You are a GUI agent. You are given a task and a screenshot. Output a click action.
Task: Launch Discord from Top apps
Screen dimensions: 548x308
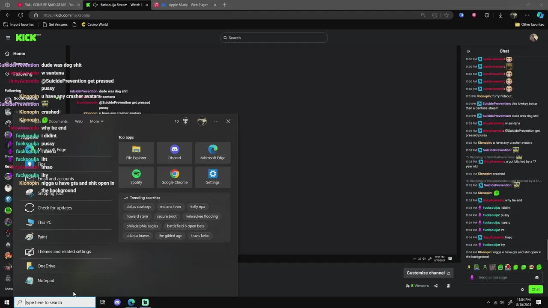coord(174,153)
